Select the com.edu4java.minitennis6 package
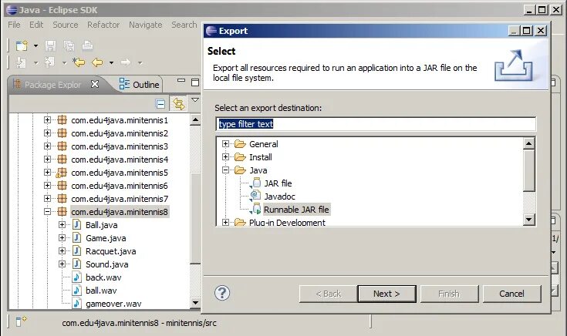Screen dimensions: 567x336 click(x=120, y=186)
